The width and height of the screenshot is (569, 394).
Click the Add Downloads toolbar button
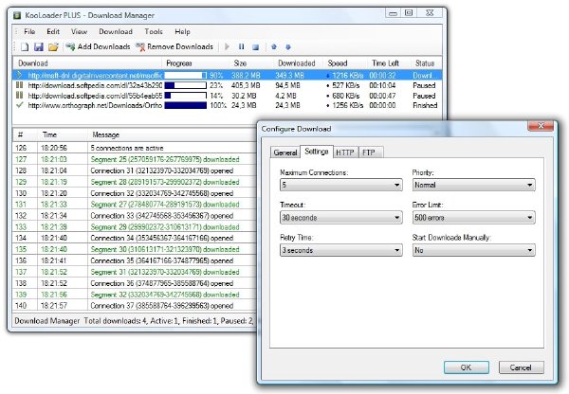pos(98,46)
